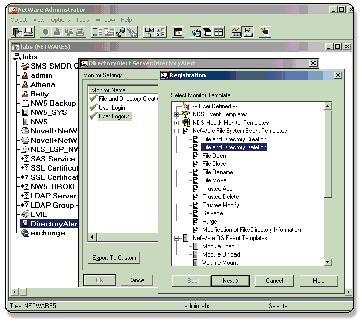The image size is (362, 323).
Task: Click the disabled Back button
Action: (192, 281)
